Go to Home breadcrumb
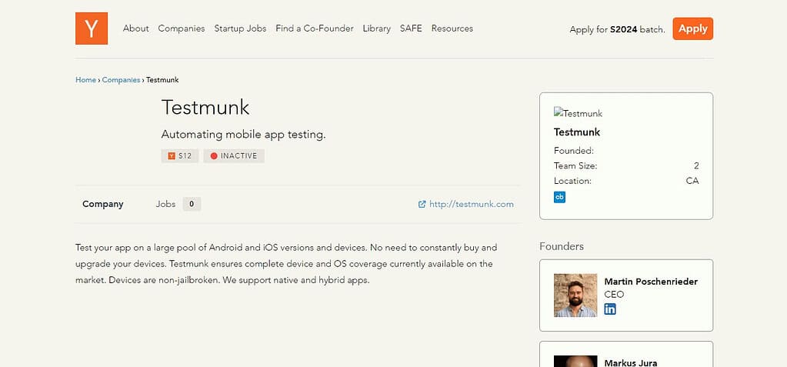This screenshot has width=787, height=367. [x=86, y=80]
